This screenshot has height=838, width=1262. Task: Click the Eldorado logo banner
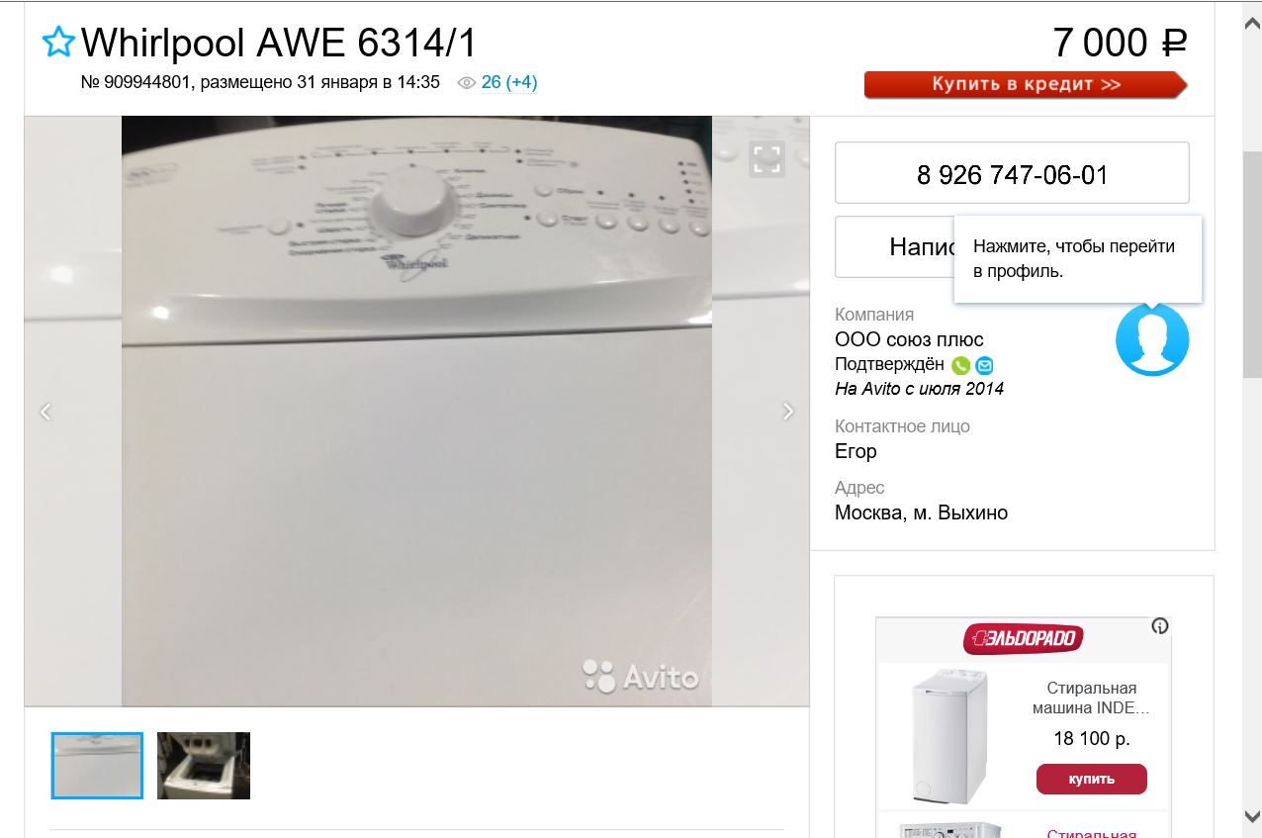point(1024,638)
